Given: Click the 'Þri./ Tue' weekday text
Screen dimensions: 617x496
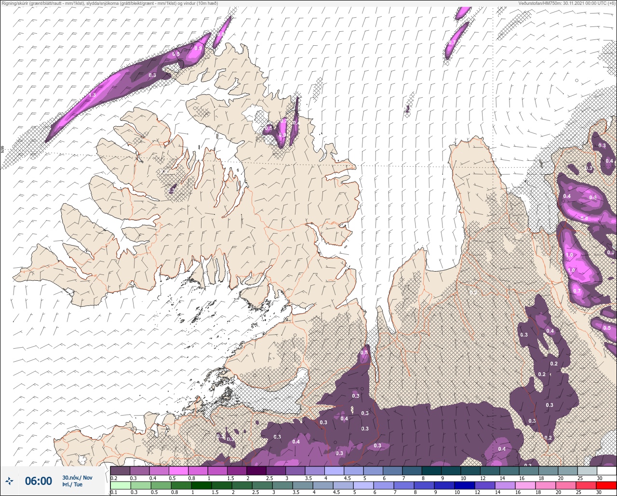Looking at the screenshot, I should tap(72, 485).
